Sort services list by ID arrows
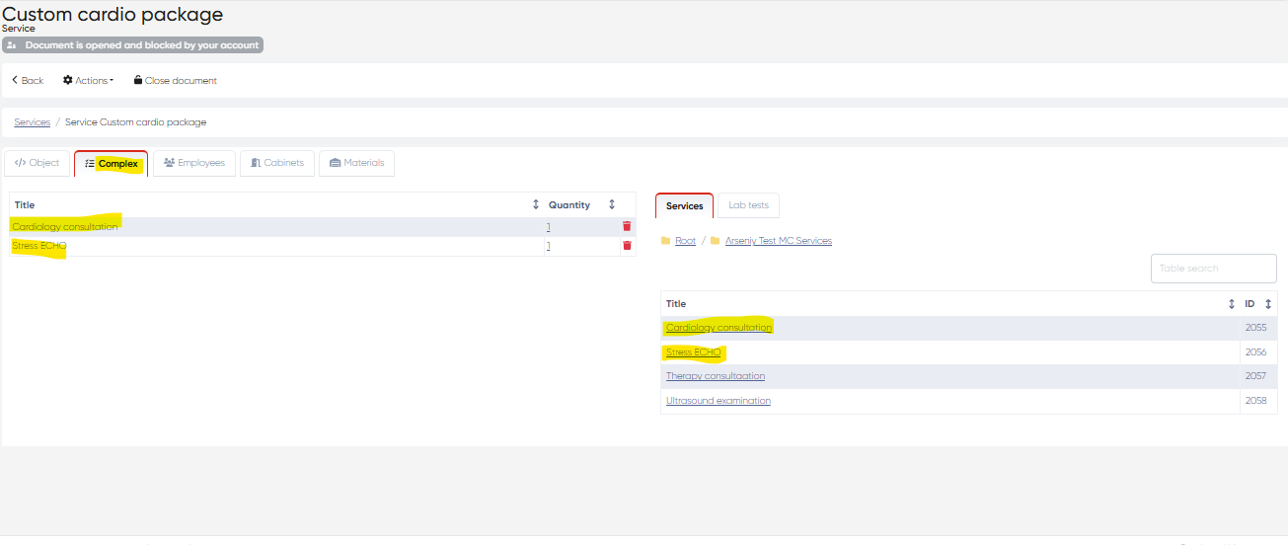The height and width of the screenshot is (545, 1288). (x=1268, y=304)
